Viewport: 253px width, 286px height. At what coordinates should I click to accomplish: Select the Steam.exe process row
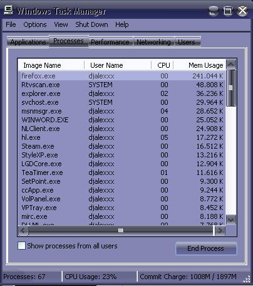pos(122,146)
